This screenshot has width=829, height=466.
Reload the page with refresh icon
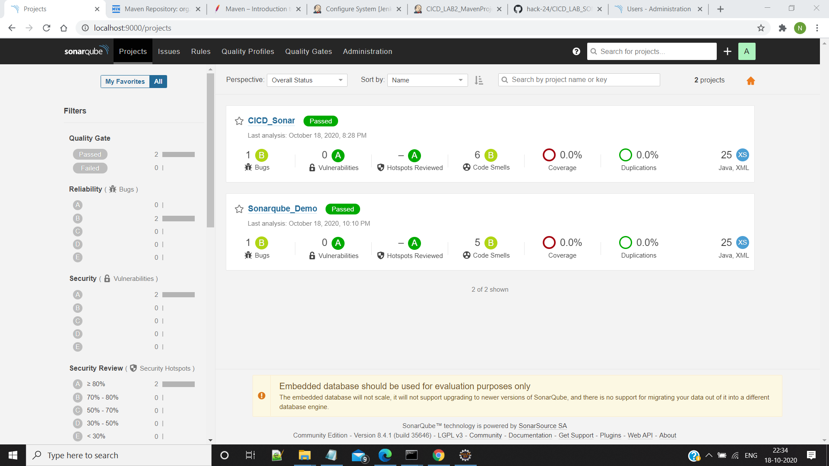47,28
